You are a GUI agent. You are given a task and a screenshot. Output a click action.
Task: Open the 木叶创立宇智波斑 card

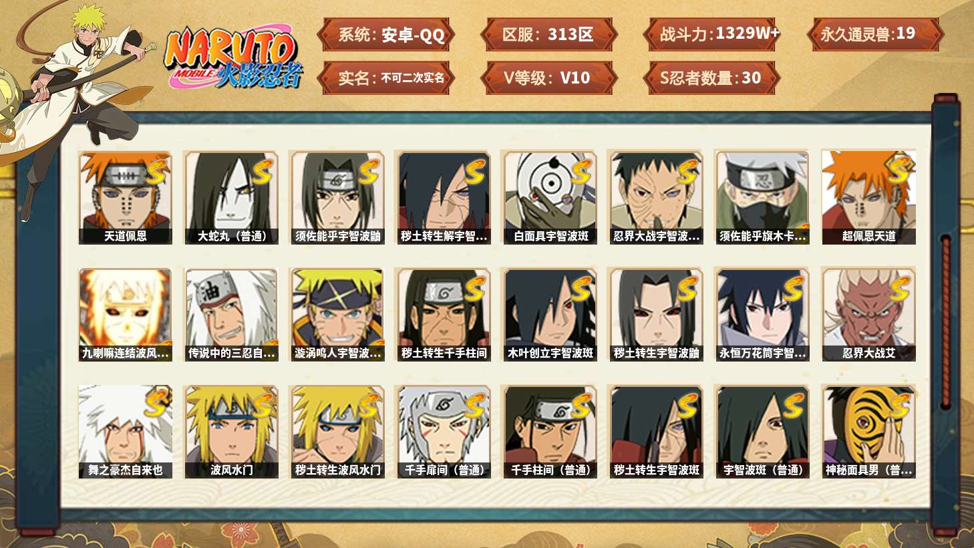(550, 315)
